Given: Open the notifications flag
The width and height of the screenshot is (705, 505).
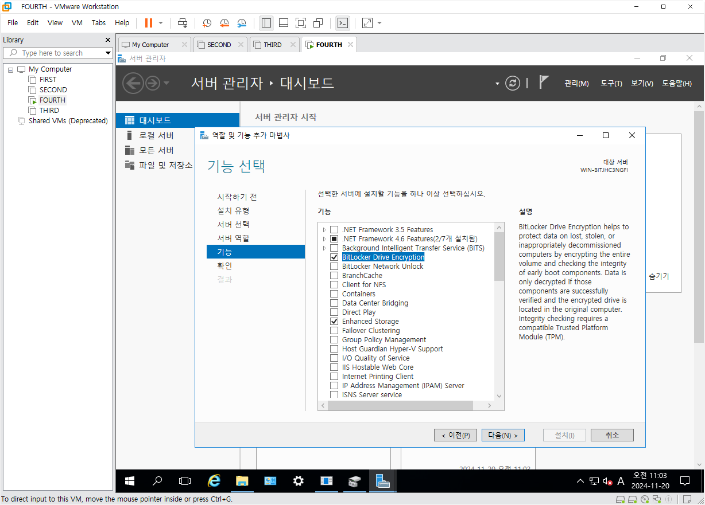Looking at the screenshot, I should (x=544, y=82).
